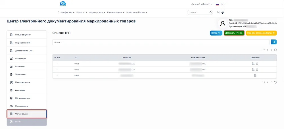Click Выйти to log out
This screenshot has width=284, height=129.
tap(27, 122)
